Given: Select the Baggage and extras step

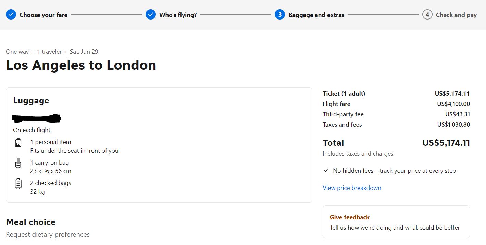Looking at the screenshot, I should (x=316, y=15).
